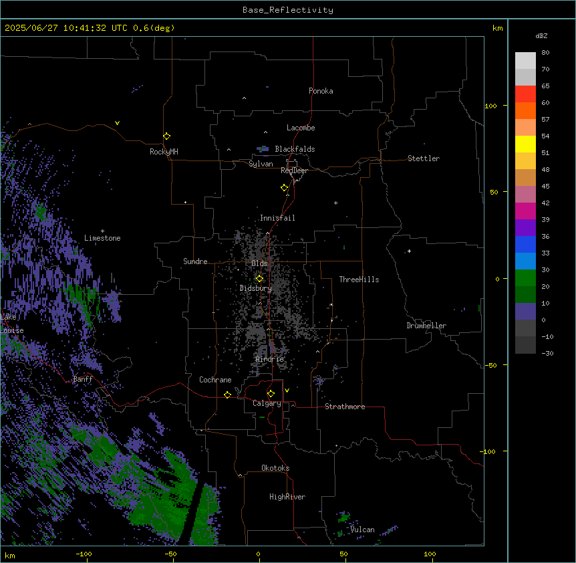
Task: Click the Didsbury town label
Action: pos(255,288)
